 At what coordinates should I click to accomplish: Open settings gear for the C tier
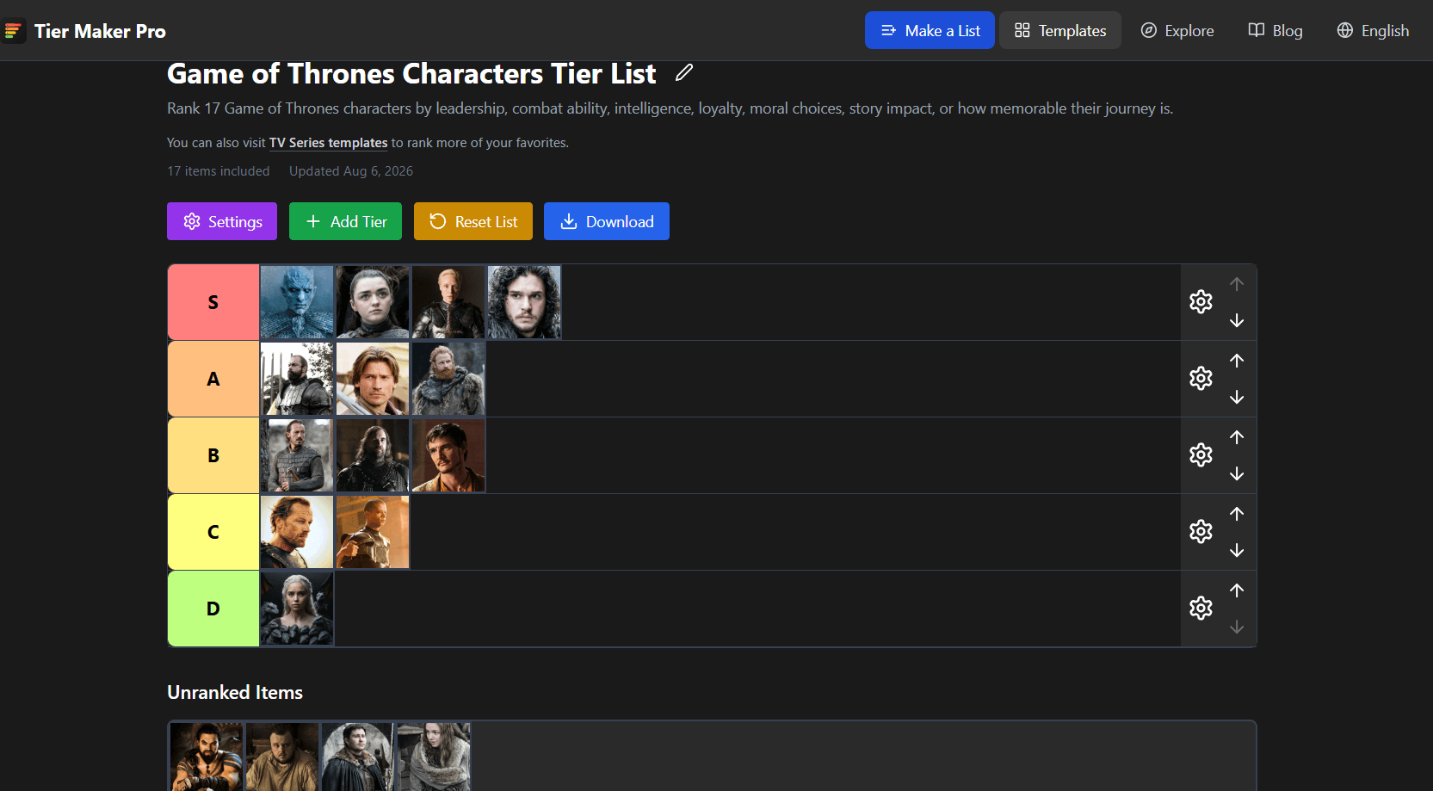pyautogui.click(x=1201, y=532)
